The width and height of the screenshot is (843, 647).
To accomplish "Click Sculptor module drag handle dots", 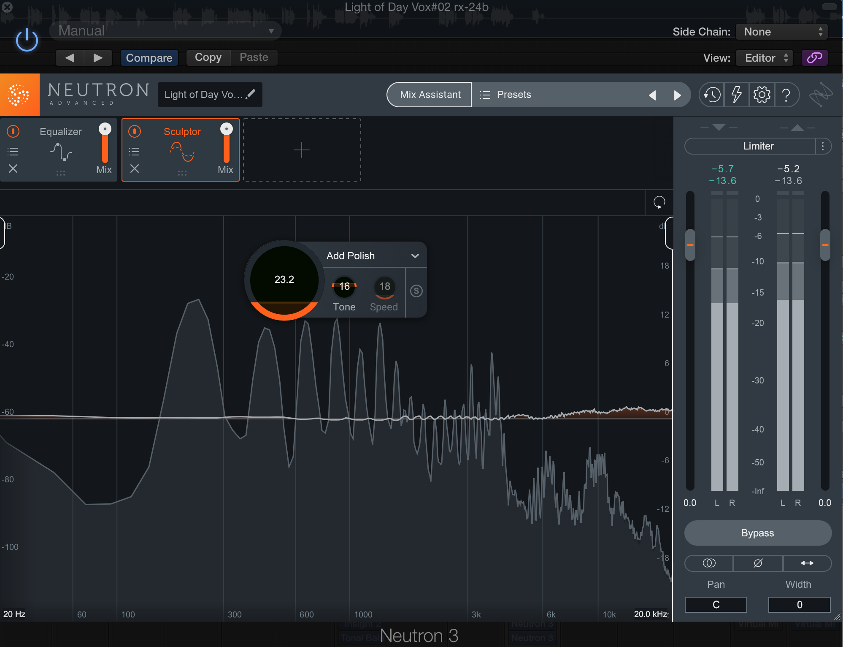I will point(182,173).
